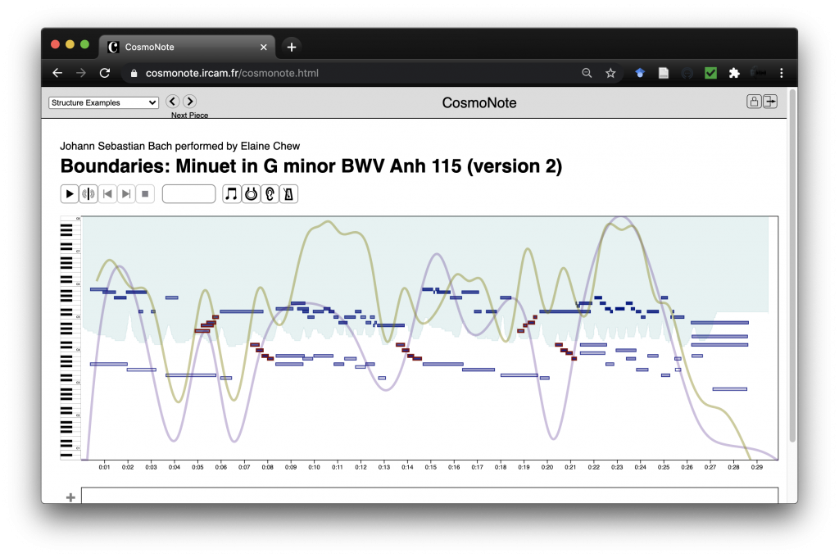The width and height of the screenshot is (839, 558).
Task: Click the piano keyboard strip beside the chart
Action: pyautogui.click(x=70, y=338)
